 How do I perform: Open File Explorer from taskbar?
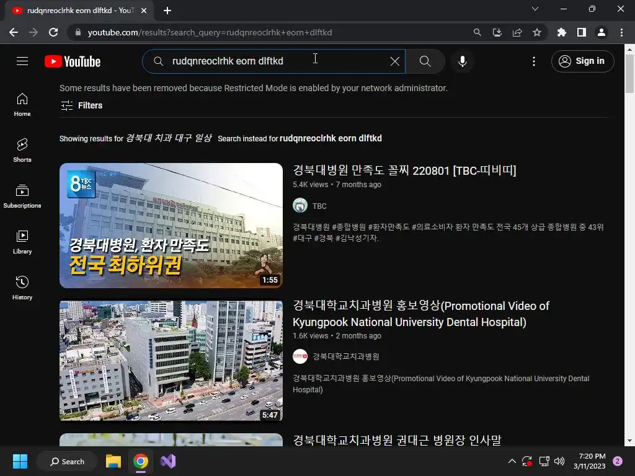click(x=113, y=461)
